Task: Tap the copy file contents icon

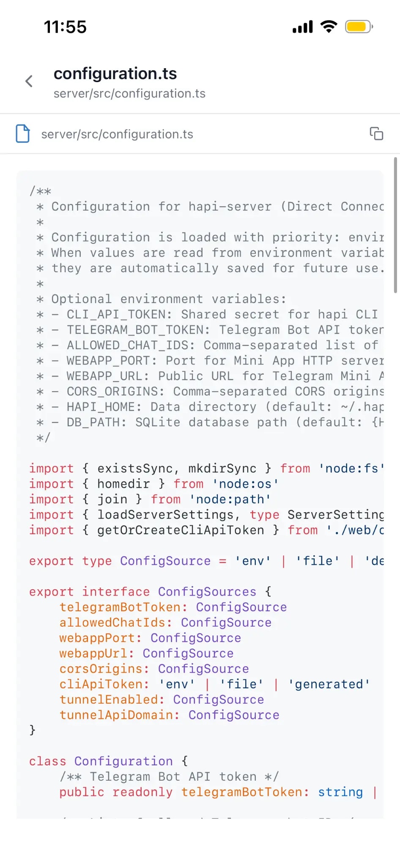Action: pyautogui.click(x=376, y=133)
